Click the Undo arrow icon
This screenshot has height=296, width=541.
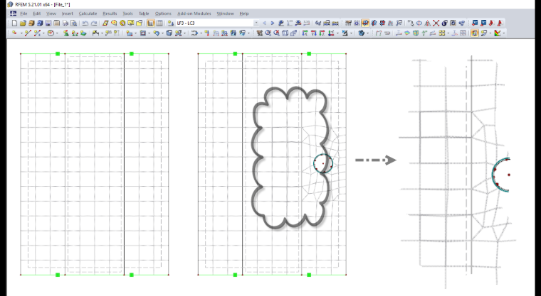coord(85,23)
